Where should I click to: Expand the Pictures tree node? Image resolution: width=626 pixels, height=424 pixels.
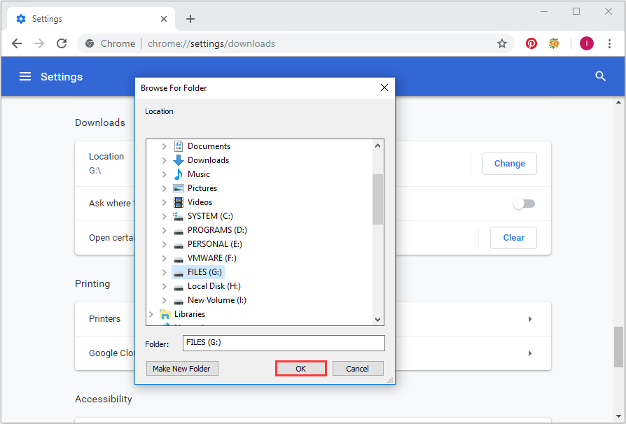(x=164, y=188)
